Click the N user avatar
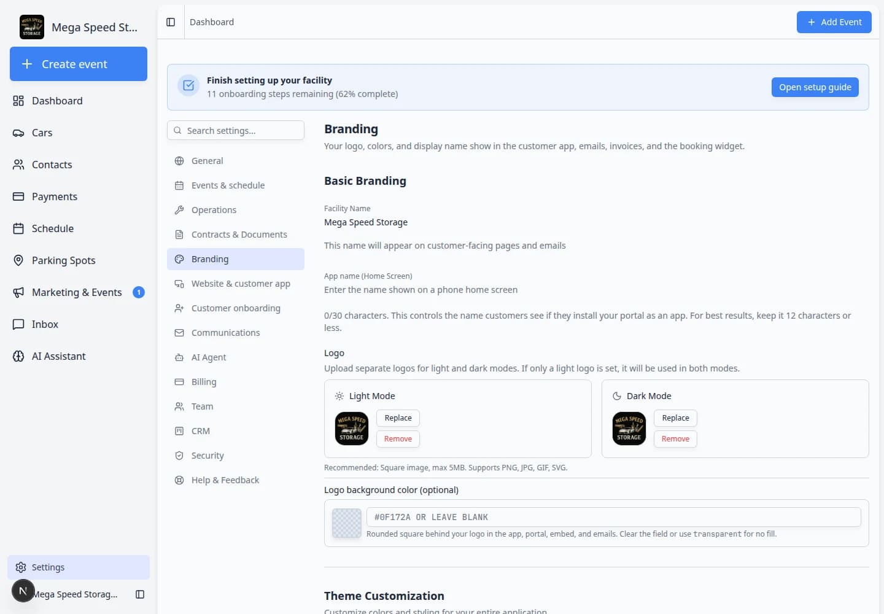Image resolution: width=884 pixels, height=614 pixels. click(x=23, y=591)
